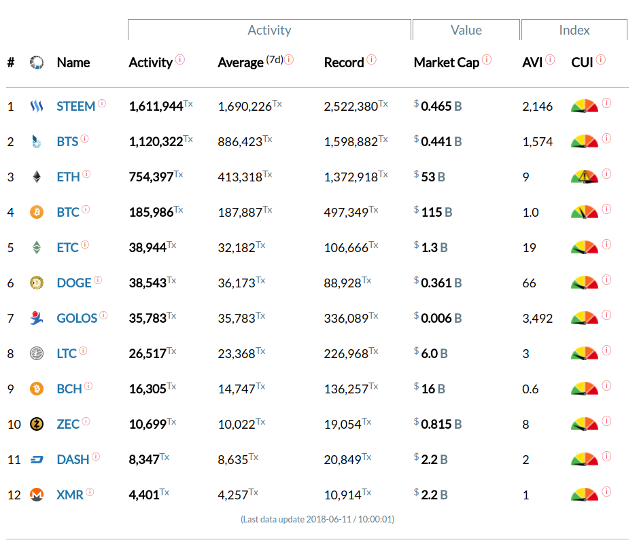The height and width of the screenshot is (551, 639).
Task: Sort by the Activity column header
Action: [151, 63]
